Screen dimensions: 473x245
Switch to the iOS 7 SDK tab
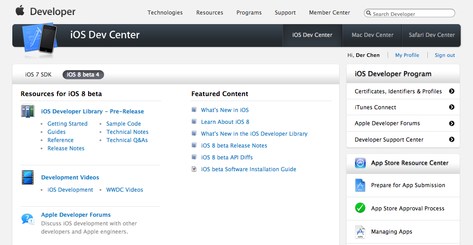38,75
